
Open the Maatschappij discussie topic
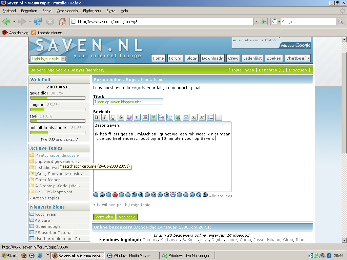pos(57,155)
